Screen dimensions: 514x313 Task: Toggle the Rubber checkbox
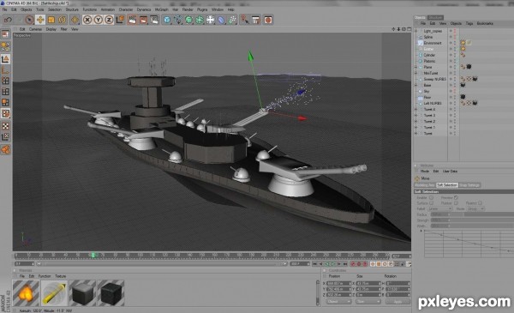456,203
